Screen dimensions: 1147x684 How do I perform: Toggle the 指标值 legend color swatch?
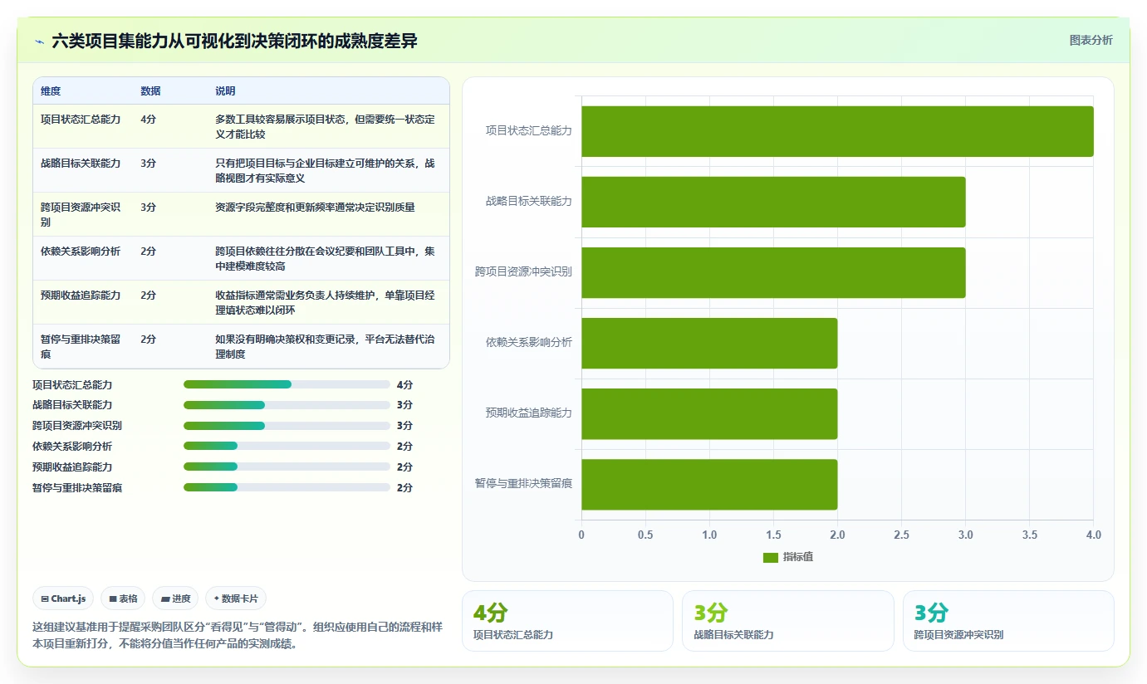click(x=771, y=557)
